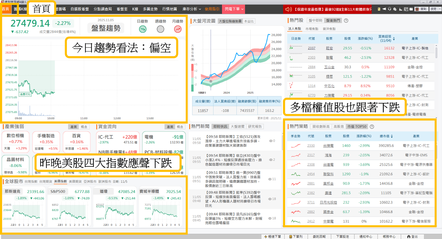The image size is (442, 239).
Task: Toggle 大盤河流圖 to 大盤位階趨勢圖
Action: pyautogui.click(x=230, y=21)
